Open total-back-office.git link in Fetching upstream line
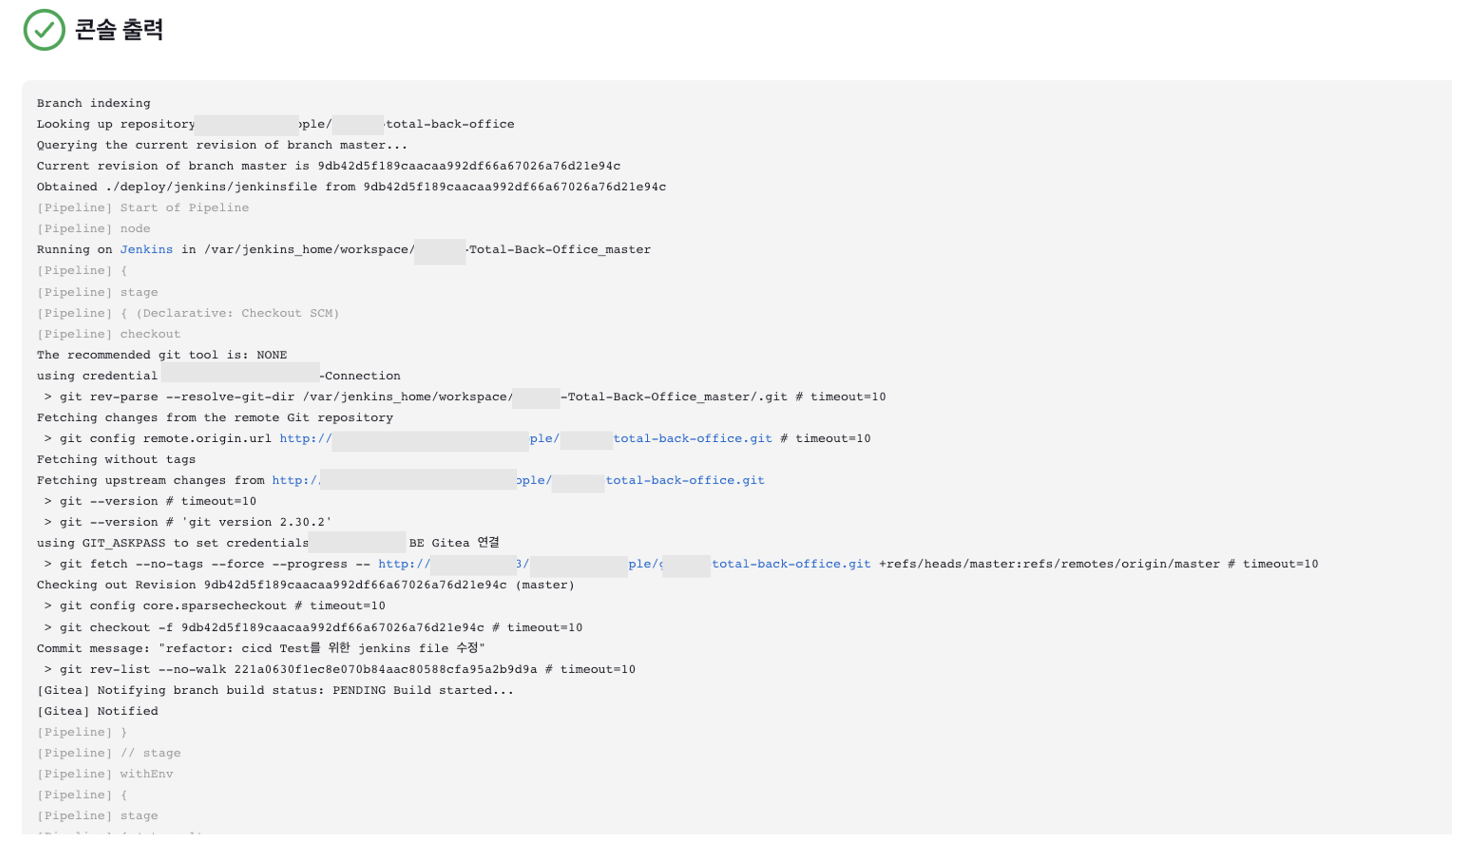 click(x=685, y=480)
